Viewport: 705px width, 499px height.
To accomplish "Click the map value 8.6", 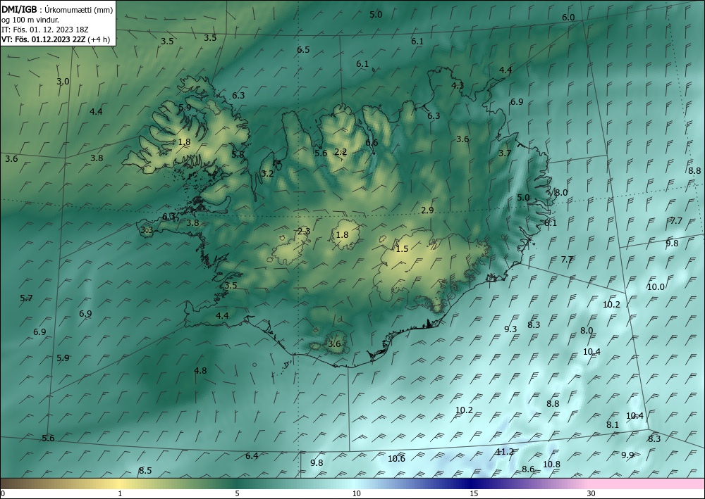I will pyautogui.click(x=528, y=469).
